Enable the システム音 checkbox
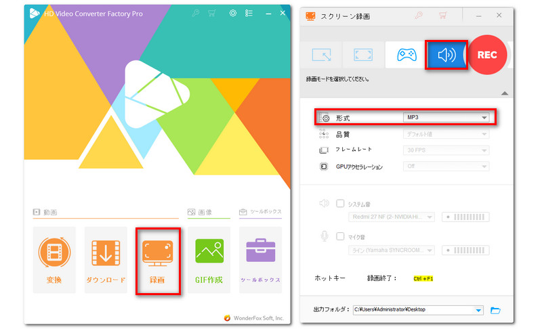This screenshot has height=329, width=542. point(340,203)
